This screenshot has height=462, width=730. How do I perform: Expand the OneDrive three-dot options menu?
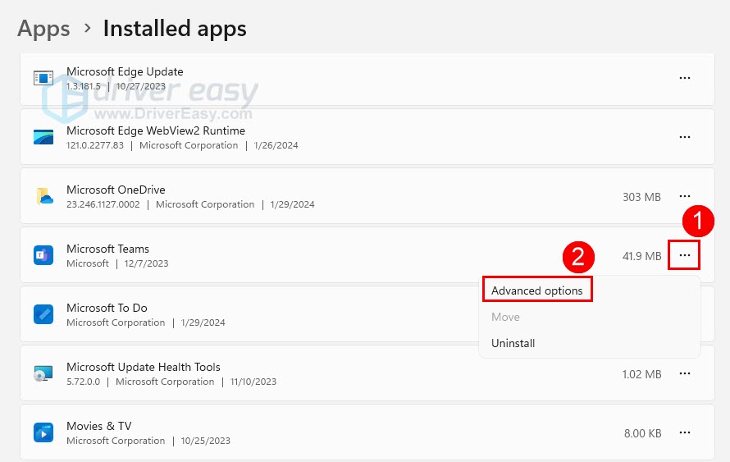click(x=685, y=196)
